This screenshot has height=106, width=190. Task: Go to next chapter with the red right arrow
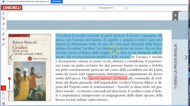click(126, 8)
